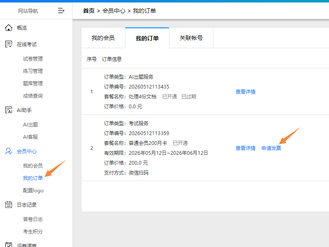Click order number 2026051211З359
Viewport: 329px width, 247px height.
click(x=149, y=133)
